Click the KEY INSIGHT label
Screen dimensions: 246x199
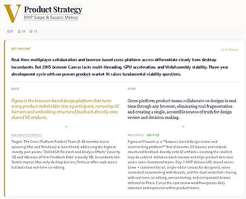pos(21,49)
